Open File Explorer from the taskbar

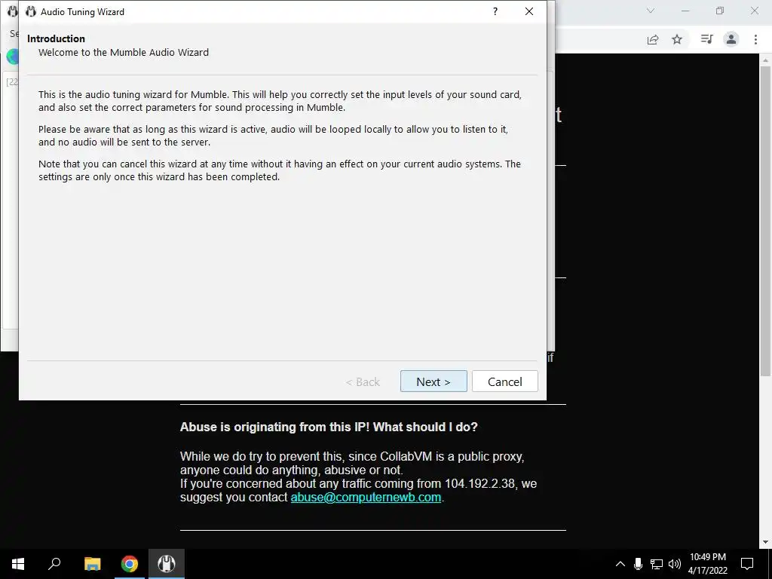(x=92, y=564)
